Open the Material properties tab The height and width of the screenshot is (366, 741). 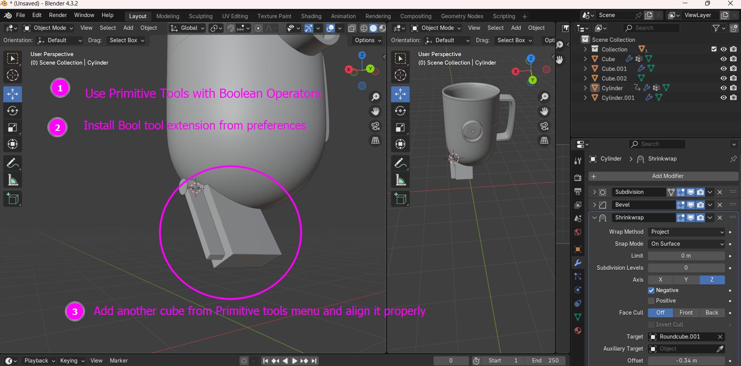point(578,331)
